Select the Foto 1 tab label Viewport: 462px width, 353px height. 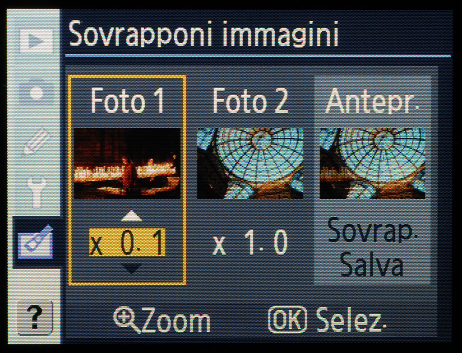coord(127,101)
